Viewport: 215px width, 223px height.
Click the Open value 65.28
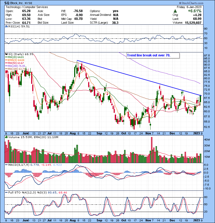pos(26,11)
